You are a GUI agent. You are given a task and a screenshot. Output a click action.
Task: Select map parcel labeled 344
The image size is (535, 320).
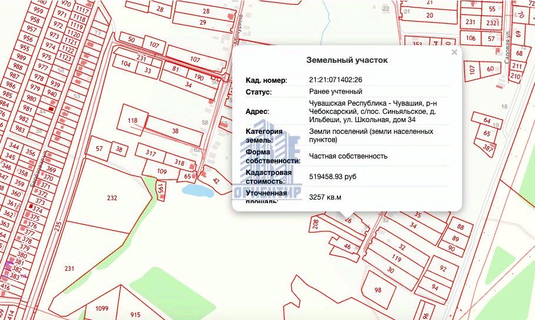point(14,146)
